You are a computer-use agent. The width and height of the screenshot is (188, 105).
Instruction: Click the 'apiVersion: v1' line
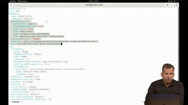(x=17, y=9)
